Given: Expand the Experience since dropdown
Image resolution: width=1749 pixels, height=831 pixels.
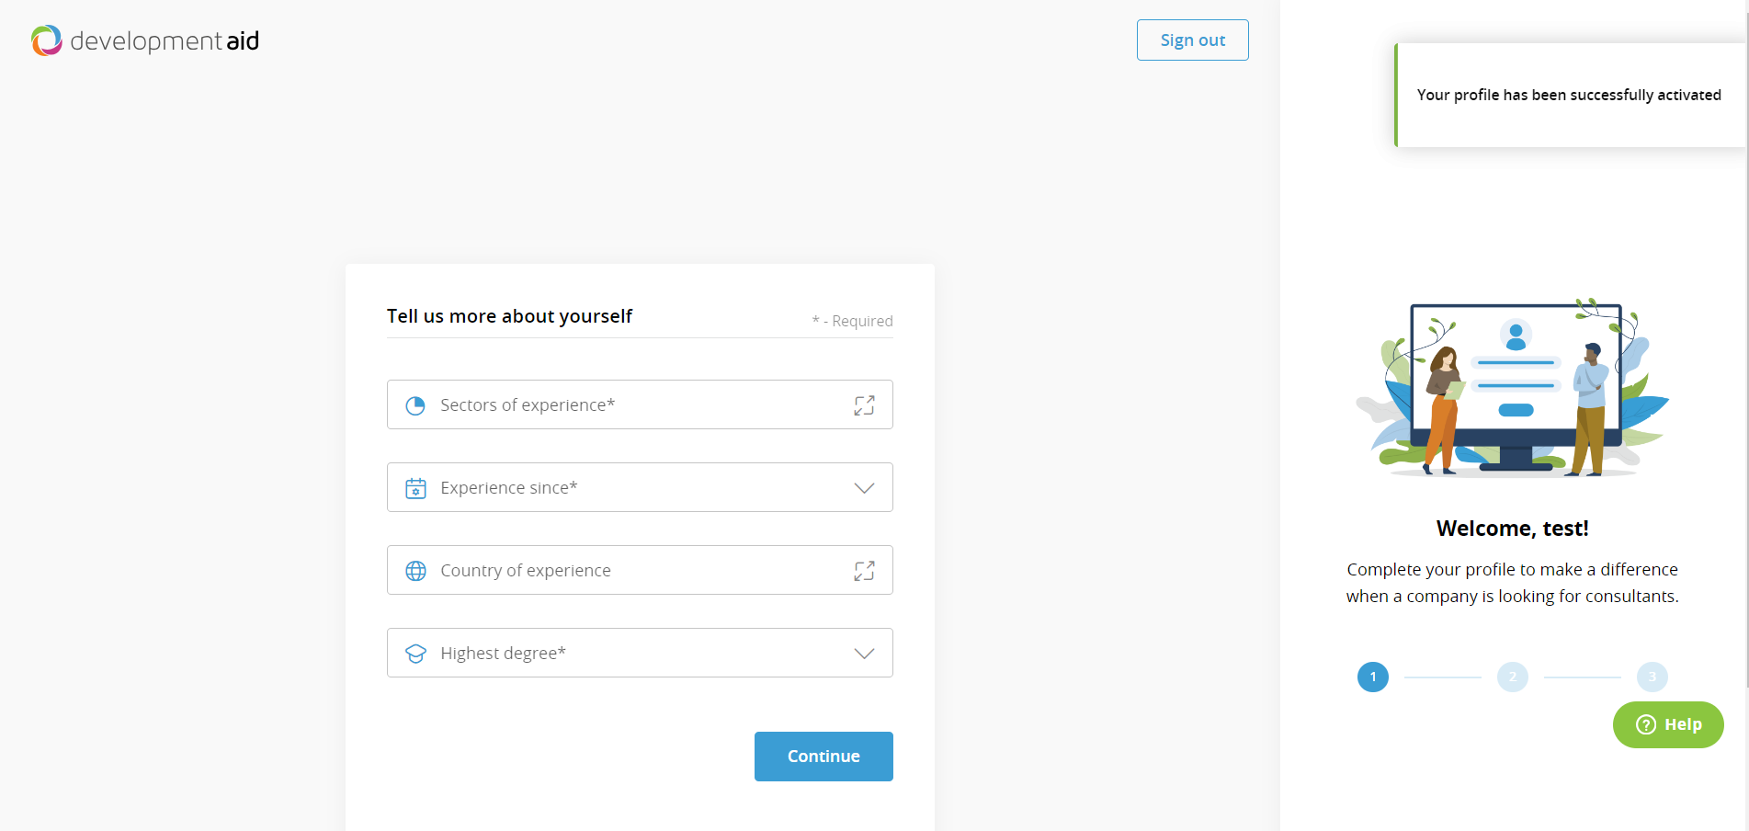Looking at the screenshot, I should [863, 487].
